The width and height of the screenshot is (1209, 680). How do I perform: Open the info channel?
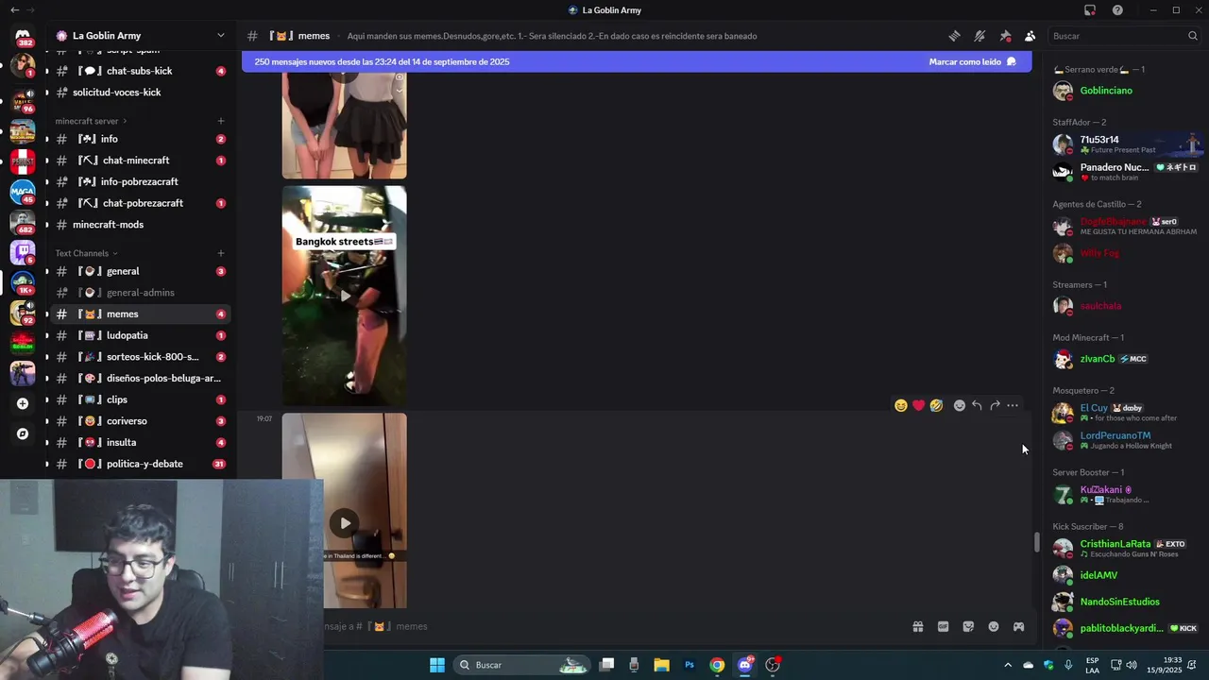(140, 139)
